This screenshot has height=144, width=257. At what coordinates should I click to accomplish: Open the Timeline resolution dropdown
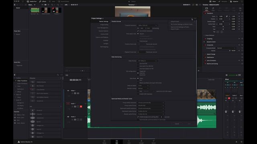click(x=147, y=25)
